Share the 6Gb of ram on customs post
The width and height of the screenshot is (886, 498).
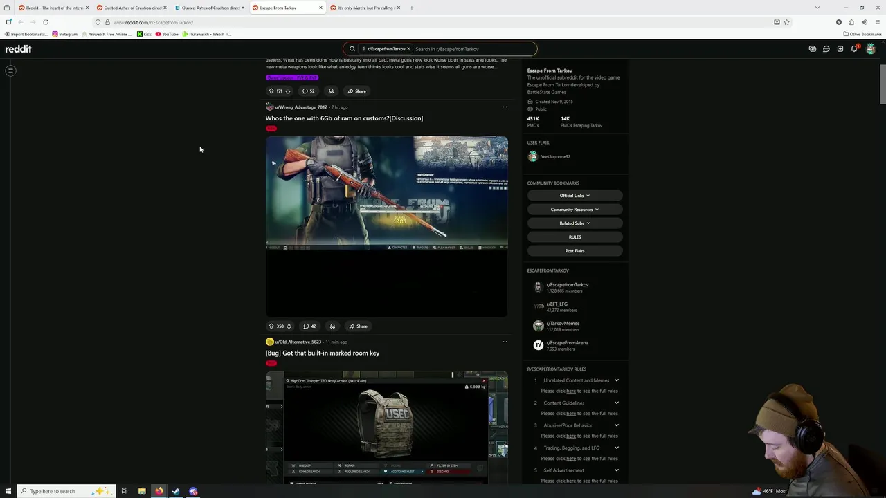[x=358, y=326]
